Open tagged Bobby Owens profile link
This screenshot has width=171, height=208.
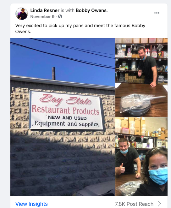(x=91, y=10)
